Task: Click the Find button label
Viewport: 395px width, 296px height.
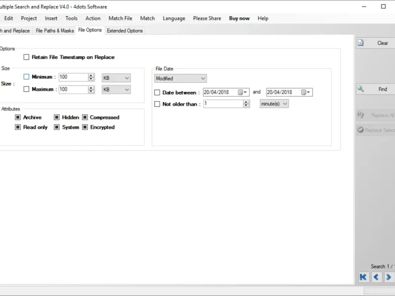Action: point(383,89)
